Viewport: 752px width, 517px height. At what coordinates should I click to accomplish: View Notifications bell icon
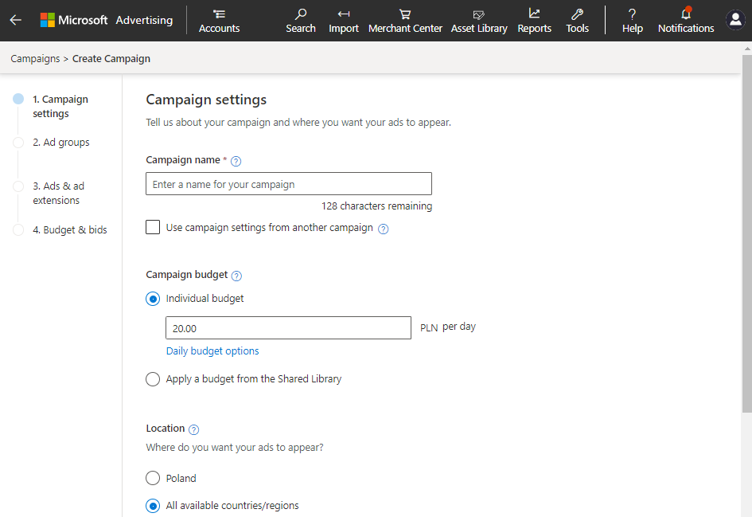point(686,14)
